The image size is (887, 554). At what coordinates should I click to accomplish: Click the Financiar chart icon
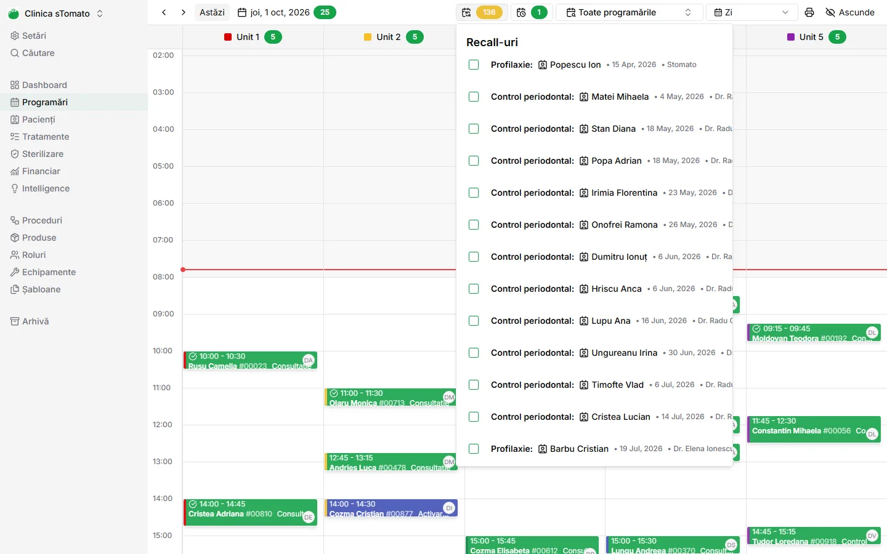(15, 171)
